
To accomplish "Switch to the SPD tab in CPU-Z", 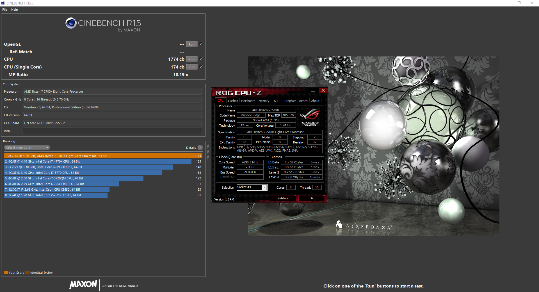I will click(277, 101).
